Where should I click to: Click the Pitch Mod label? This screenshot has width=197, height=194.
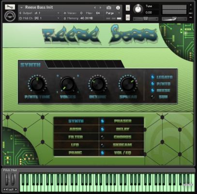point(10,170)
